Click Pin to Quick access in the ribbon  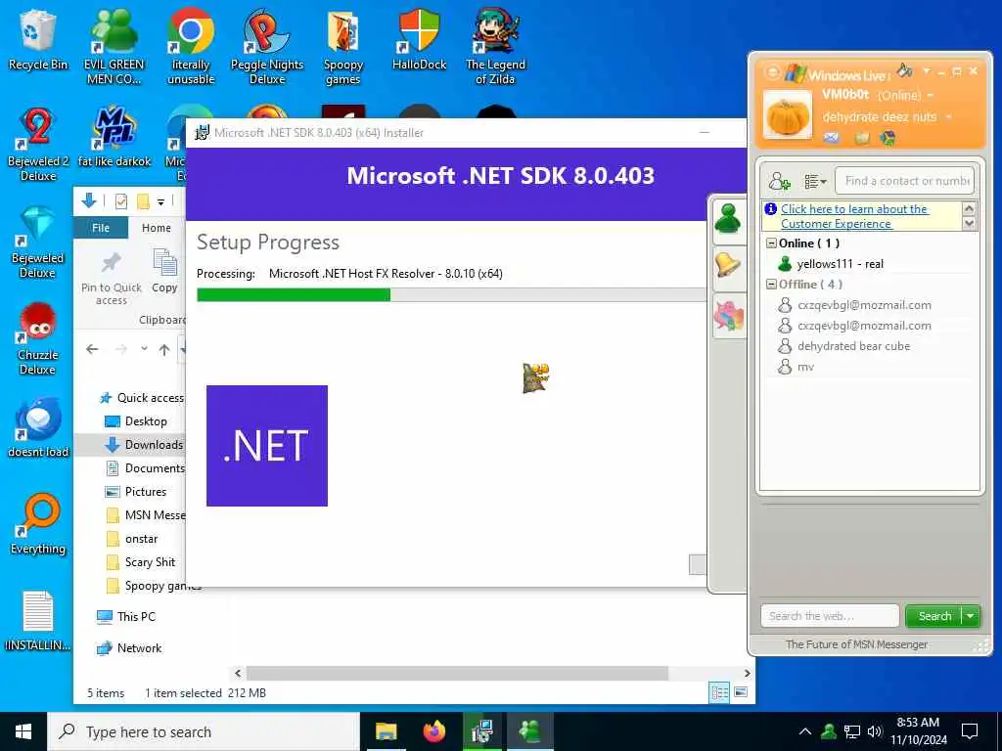112,279
